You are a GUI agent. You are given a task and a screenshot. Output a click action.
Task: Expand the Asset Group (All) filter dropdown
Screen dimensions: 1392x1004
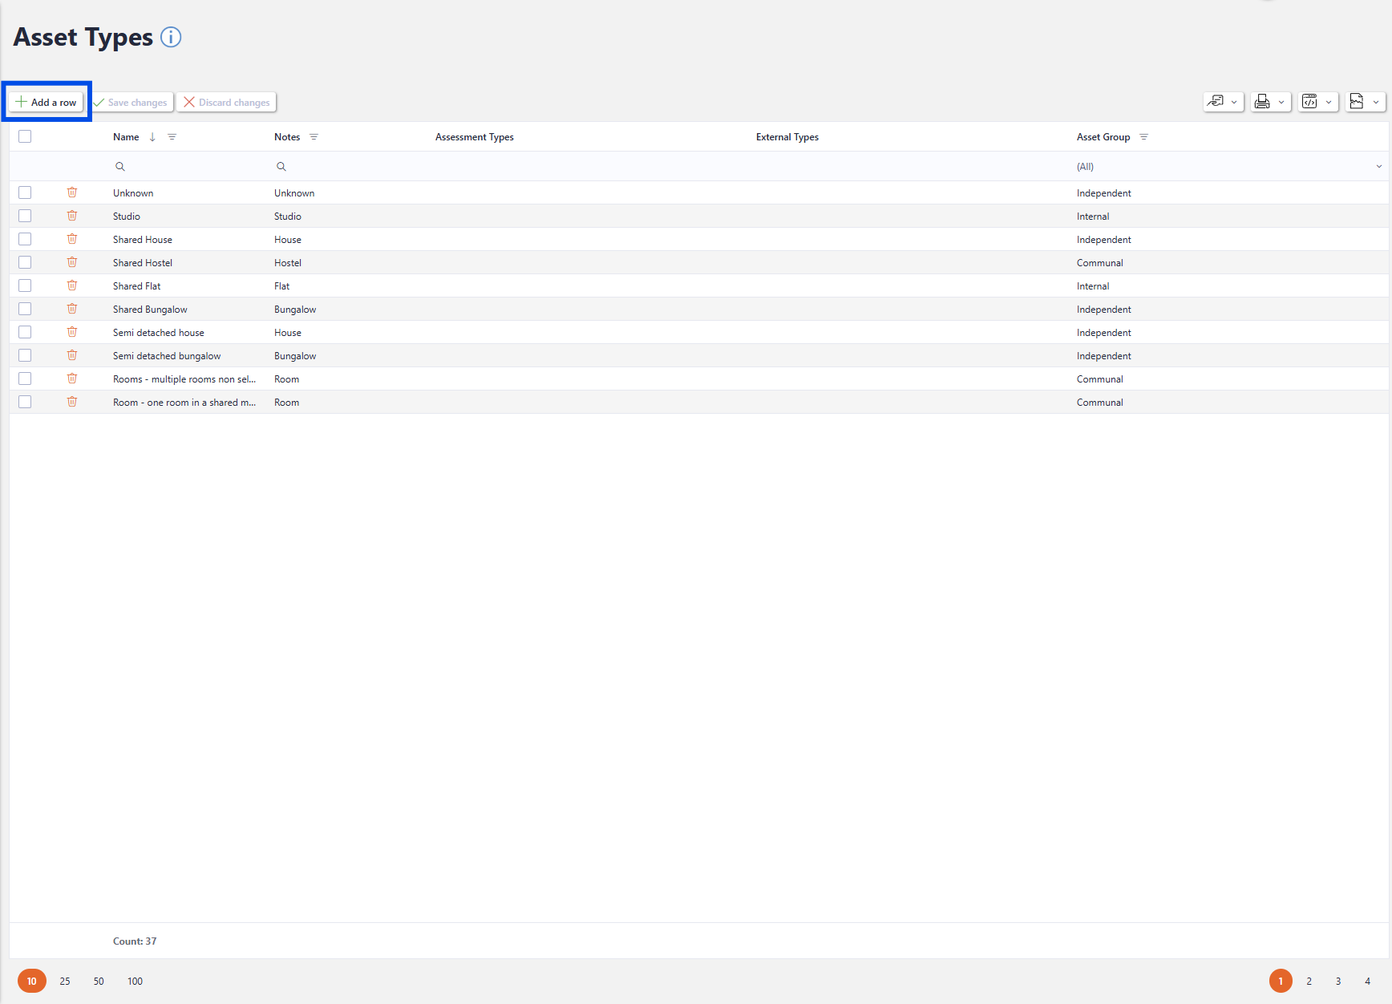coord(1378,167)
